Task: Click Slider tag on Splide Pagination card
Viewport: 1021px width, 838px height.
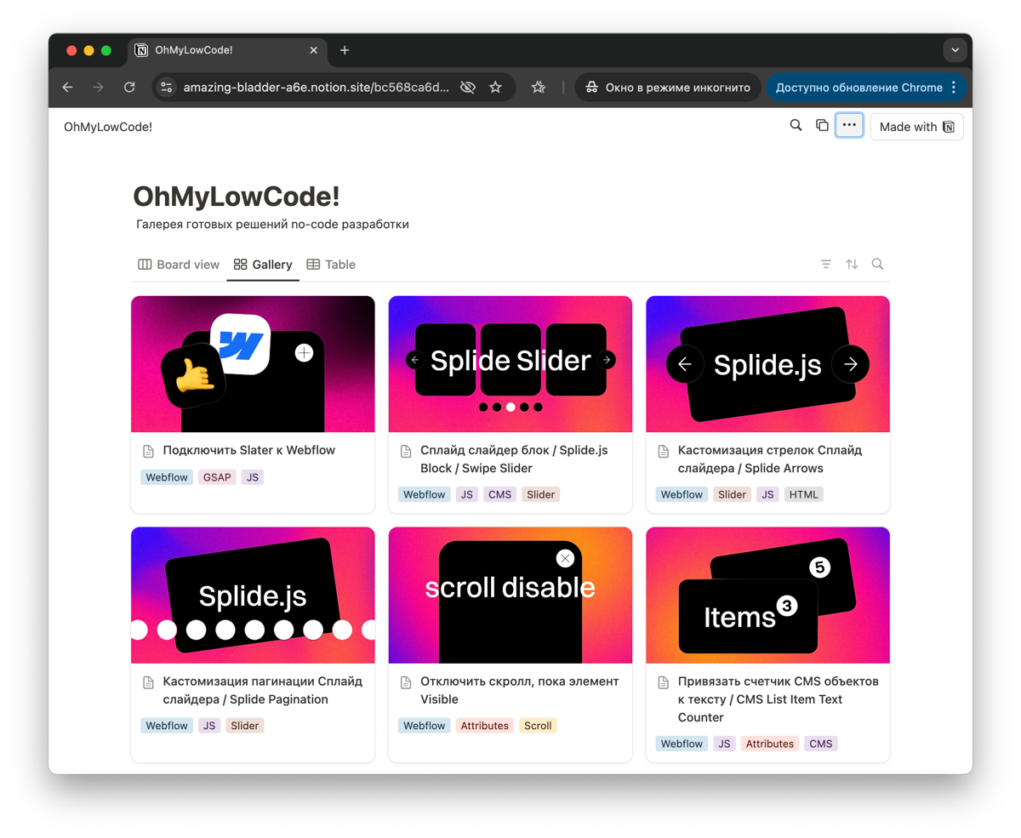Action: (245, 726)
